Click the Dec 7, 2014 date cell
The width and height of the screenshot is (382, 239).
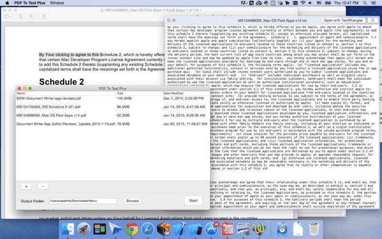(183, 98)
